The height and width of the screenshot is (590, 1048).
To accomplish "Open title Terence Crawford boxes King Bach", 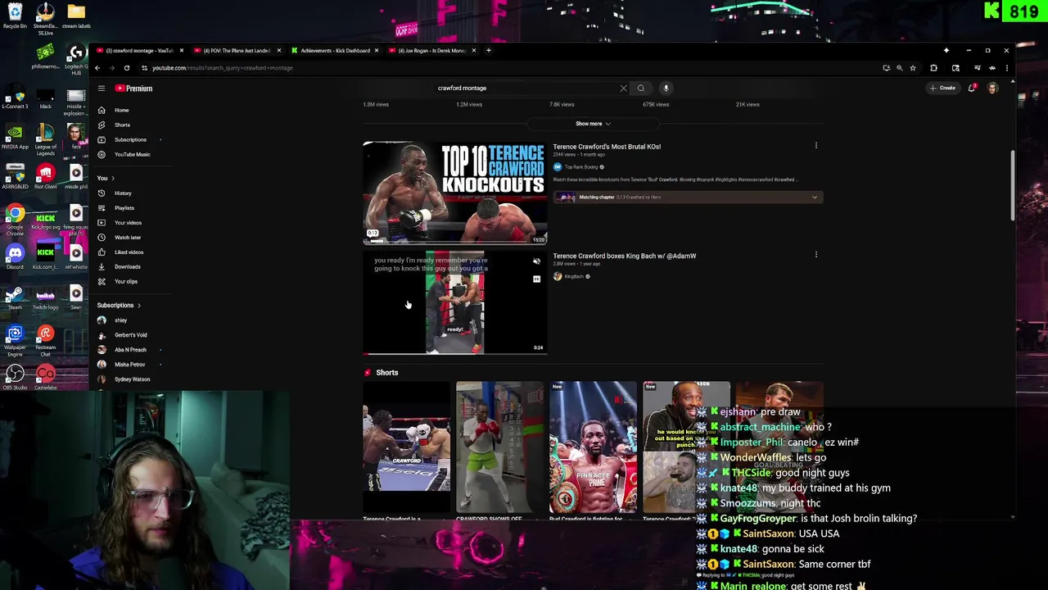I will tap(624, 256).
